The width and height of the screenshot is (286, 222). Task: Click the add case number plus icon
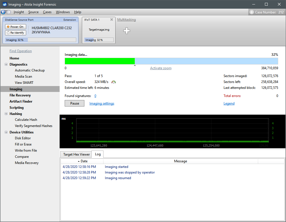tap(251, 12)
